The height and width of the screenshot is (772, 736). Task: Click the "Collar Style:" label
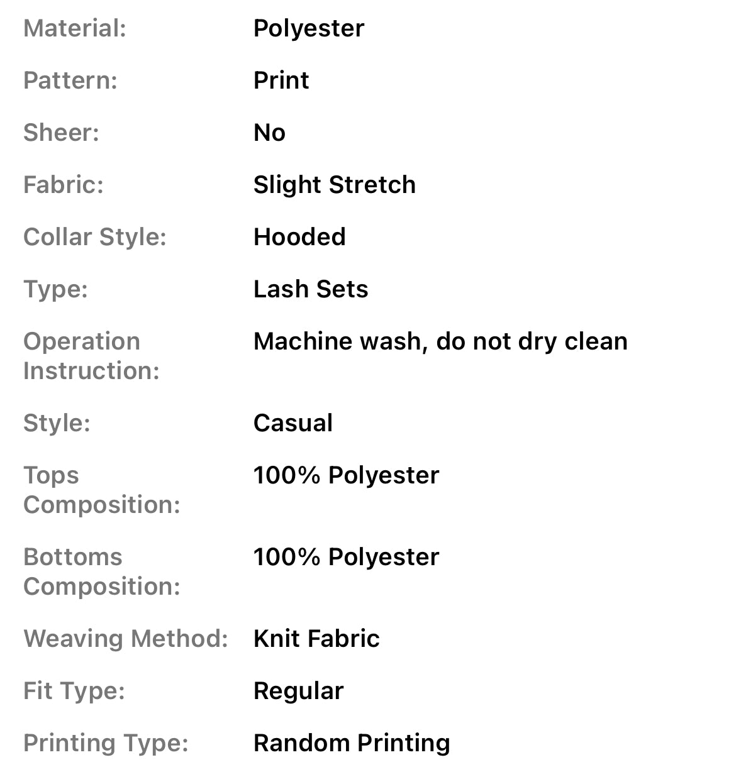pos(94,237)
